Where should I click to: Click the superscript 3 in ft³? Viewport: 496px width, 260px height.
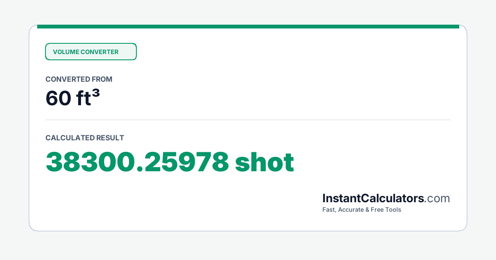click(x=96, y=94)
